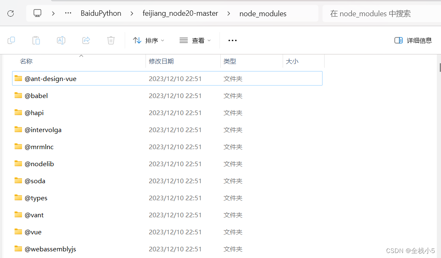This screenshot has width=441, height=258.
Task: Click the This PC monitor icon in address bar
Action: click(37, 13)
